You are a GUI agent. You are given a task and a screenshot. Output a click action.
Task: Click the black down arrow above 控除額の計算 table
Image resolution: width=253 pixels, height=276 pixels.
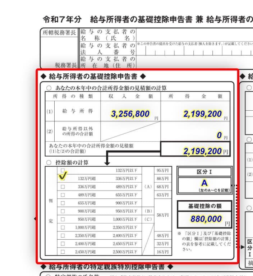point(107,162)
